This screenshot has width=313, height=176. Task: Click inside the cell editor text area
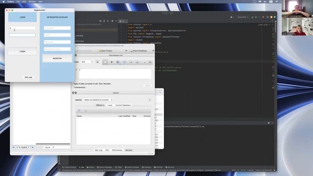click(115, 74)
